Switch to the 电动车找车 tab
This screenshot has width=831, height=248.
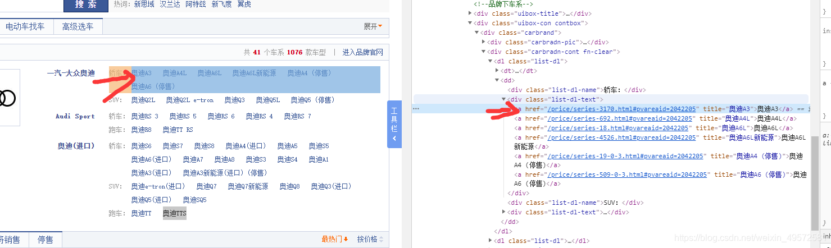click(x=25, y=26)
